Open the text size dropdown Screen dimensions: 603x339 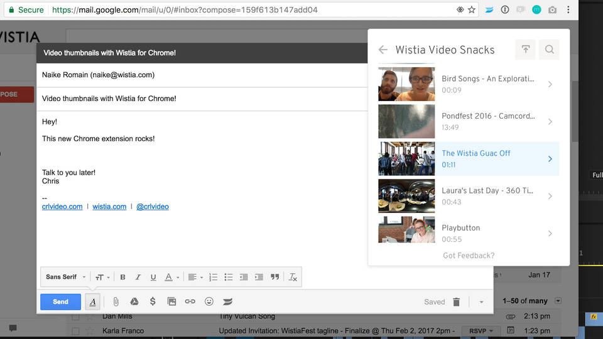coord(102,277)
